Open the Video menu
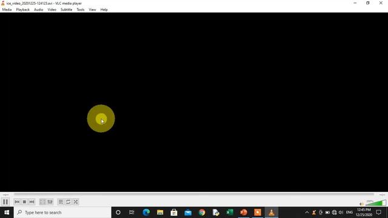The height and width of the screenshot is (218, 388). pyautogui.click(x=52, y=10)
